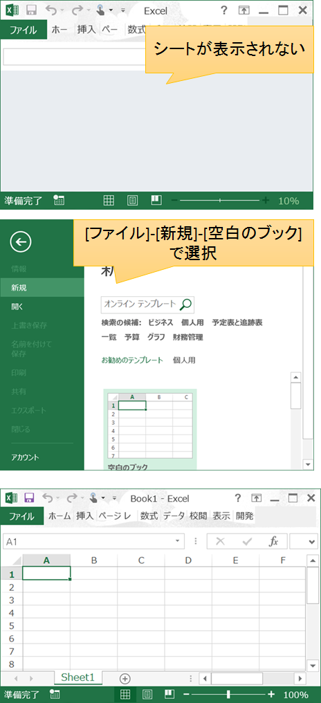The width and height of the screenshot is (321, 703).
Task: Click the zoom plus in the 10% status bar
Action: click(x=266, y=201)
